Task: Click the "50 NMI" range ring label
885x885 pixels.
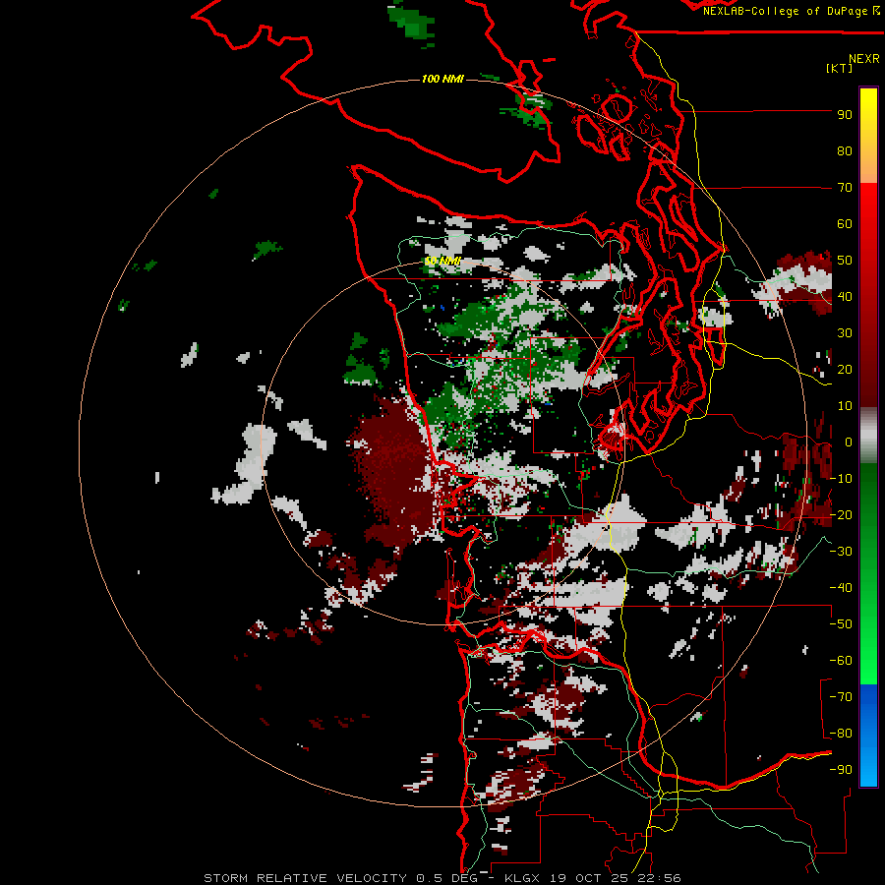Action: click(x=442, y=261)
